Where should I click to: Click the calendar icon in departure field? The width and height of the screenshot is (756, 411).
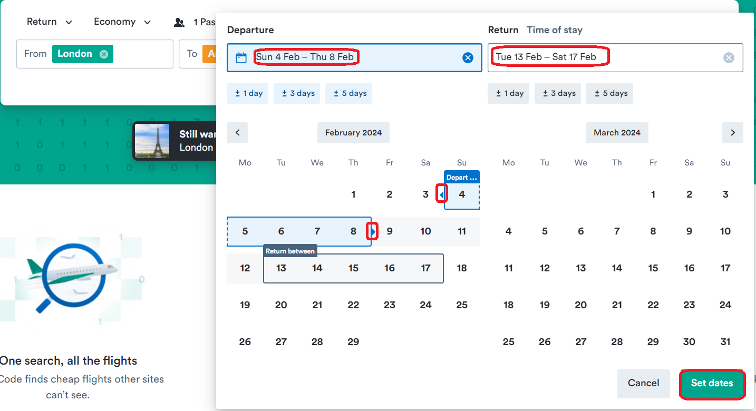click(241, 58)
